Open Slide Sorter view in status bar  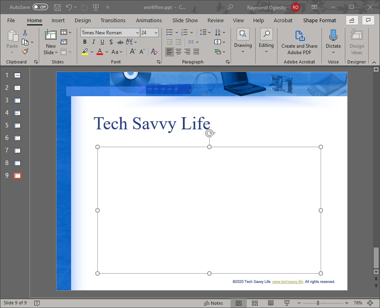255,303
